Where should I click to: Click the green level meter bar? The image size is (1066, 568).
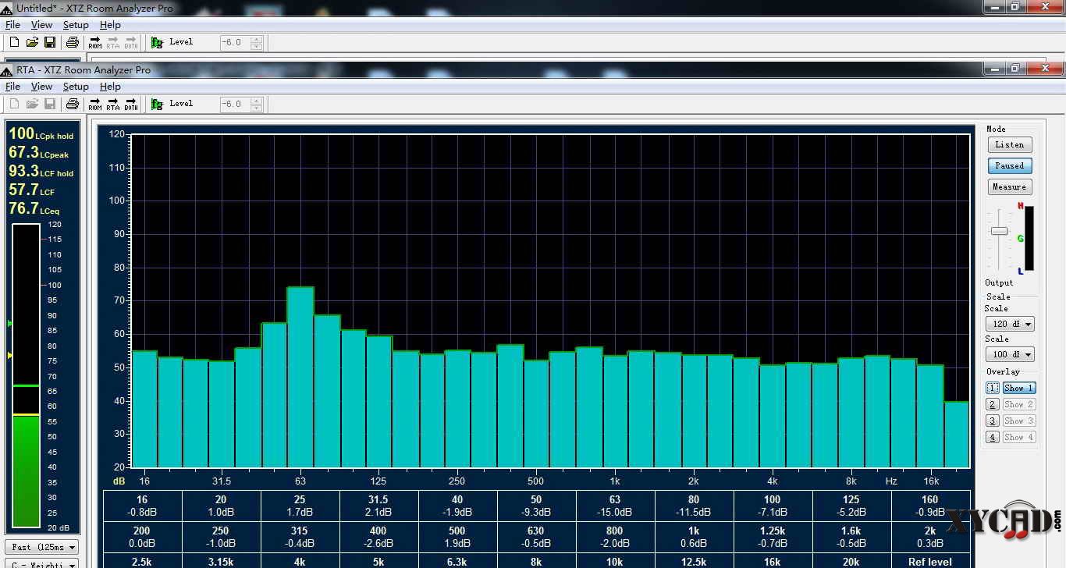click(26, 471)
